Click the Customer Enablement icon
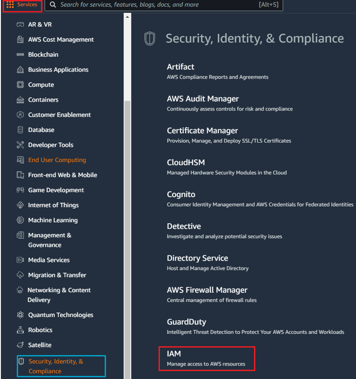 click(20, 115)
